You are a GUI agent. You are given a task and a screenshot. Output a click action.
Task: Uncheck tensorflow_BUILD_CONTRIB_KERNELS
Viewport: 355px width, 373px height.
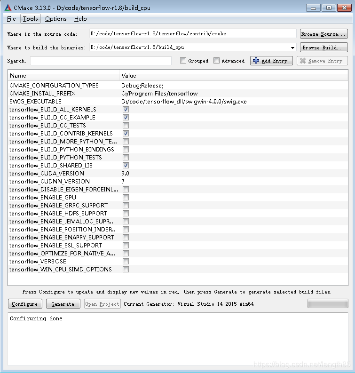pos(126,133)
